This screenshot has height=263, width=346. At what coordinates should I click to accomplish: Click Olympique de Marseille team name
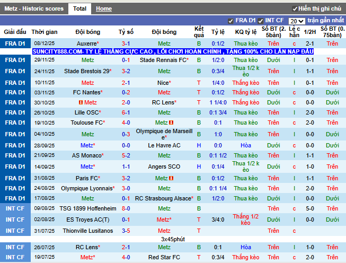tap(164, 134)
